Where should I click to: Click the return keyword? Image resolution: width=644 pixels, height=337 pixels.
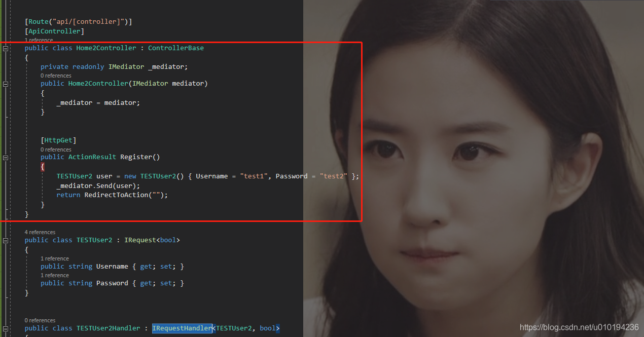click(x=68, y=195)
